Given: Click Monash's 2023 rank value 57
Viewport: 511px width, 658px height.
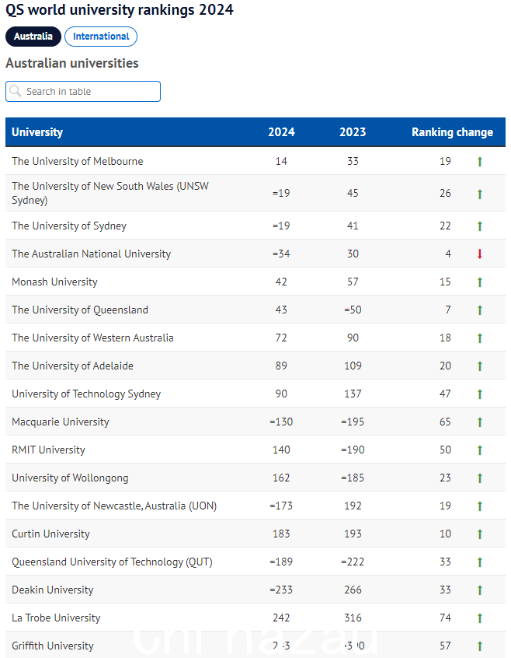Looking at the screenshot, I should (353, 282).
